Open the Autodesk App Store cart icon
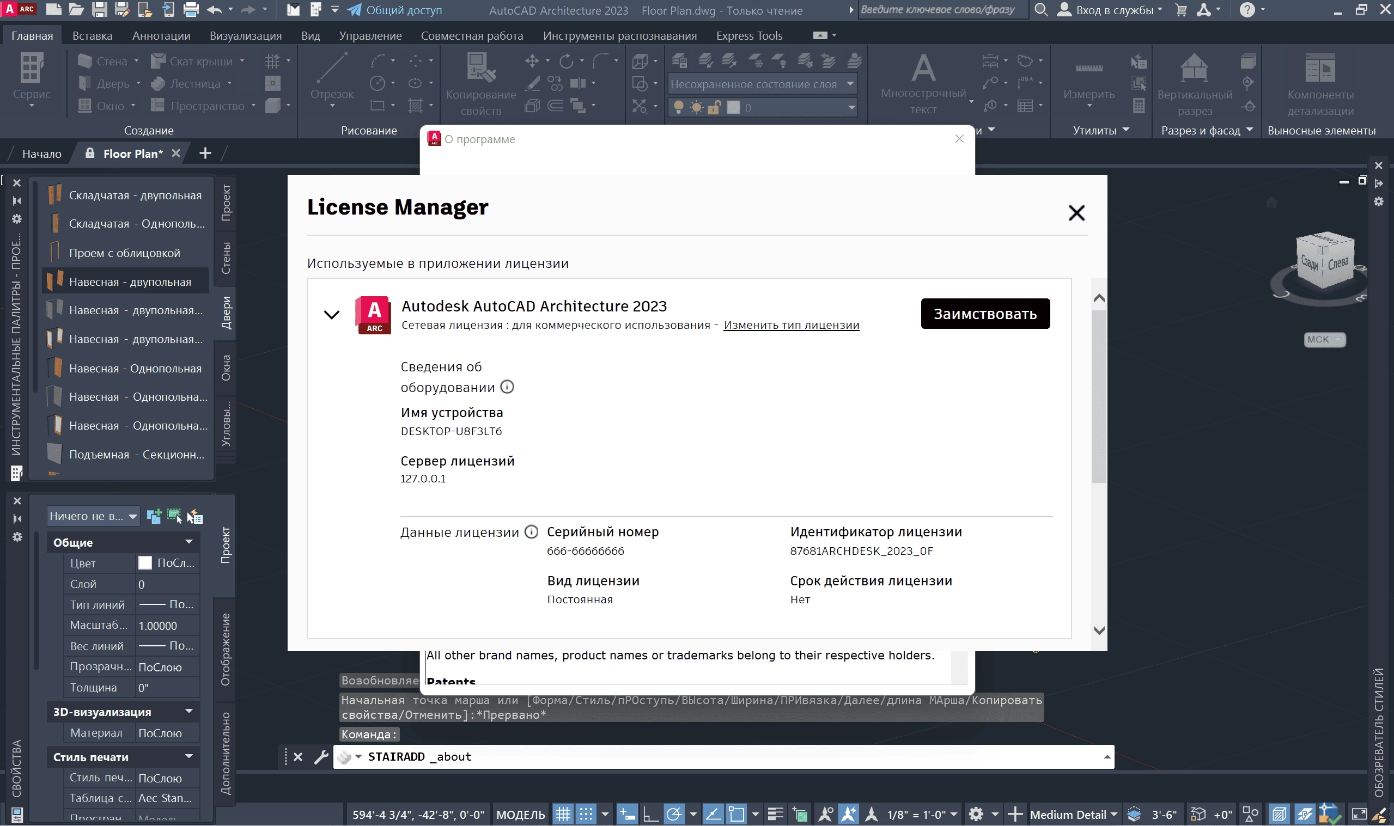This screenshot has height=826, width=1394. tap(1180, 9)
